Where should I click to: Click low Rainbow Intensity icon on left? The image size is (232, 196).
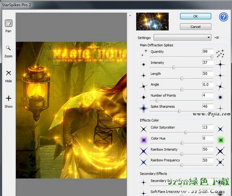coord(143,151)
